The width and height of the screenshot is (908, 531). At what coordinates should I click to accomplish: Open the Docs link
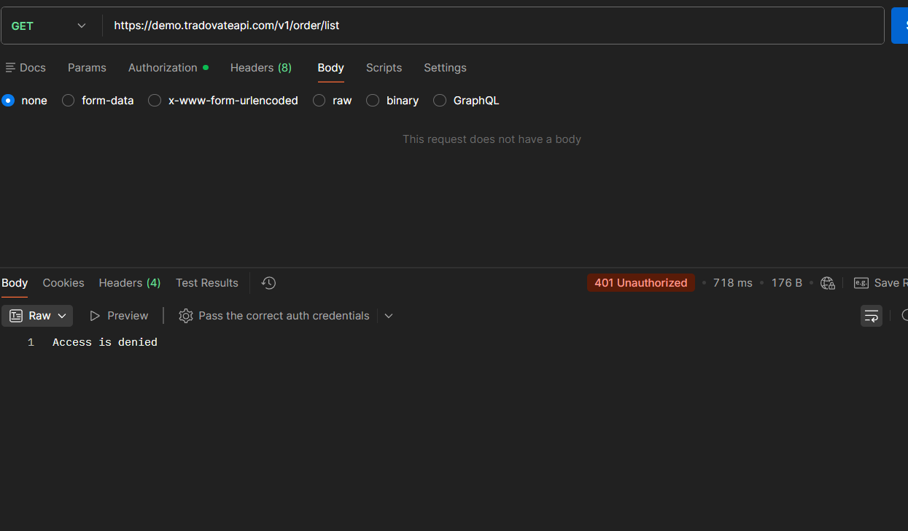coord(26,68)
